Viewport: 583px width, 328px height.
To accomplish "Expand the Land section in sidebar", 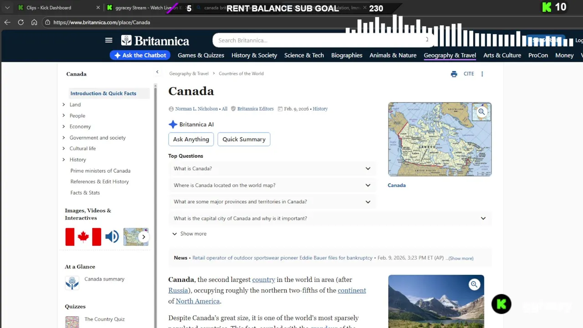I will click(x=64, y=105).
